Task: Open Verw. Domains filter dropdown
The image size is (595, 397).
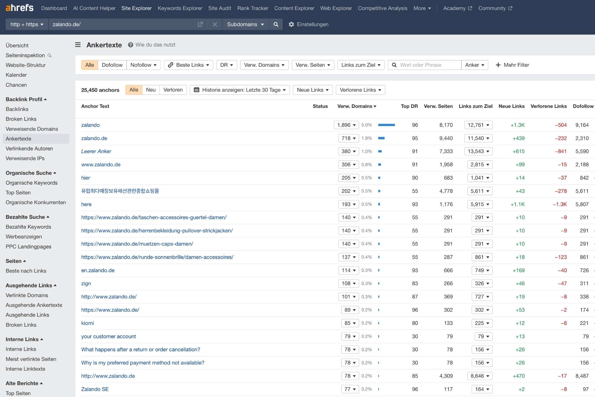Action: click(x=264, y=65)
